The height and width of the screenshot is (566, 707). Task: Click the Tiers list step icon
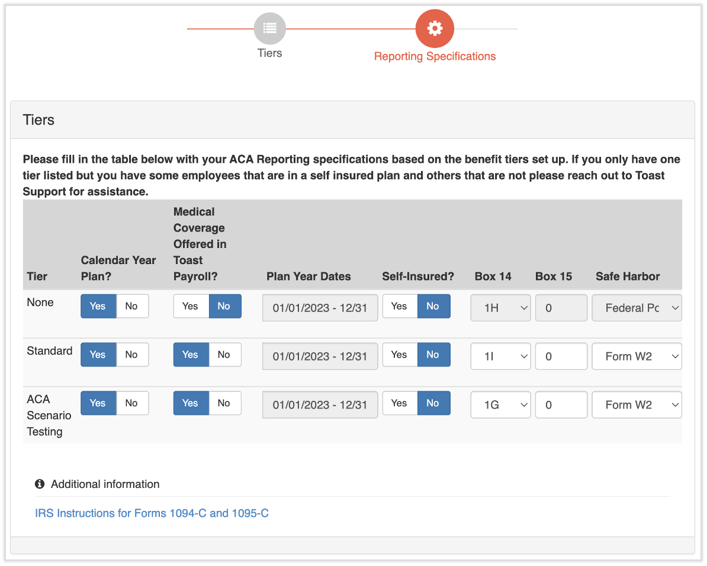coord(269,28)
